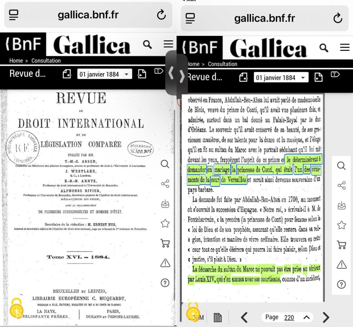
Task: Click the share icon in right sidebar
Action: [x=341, y=186]
